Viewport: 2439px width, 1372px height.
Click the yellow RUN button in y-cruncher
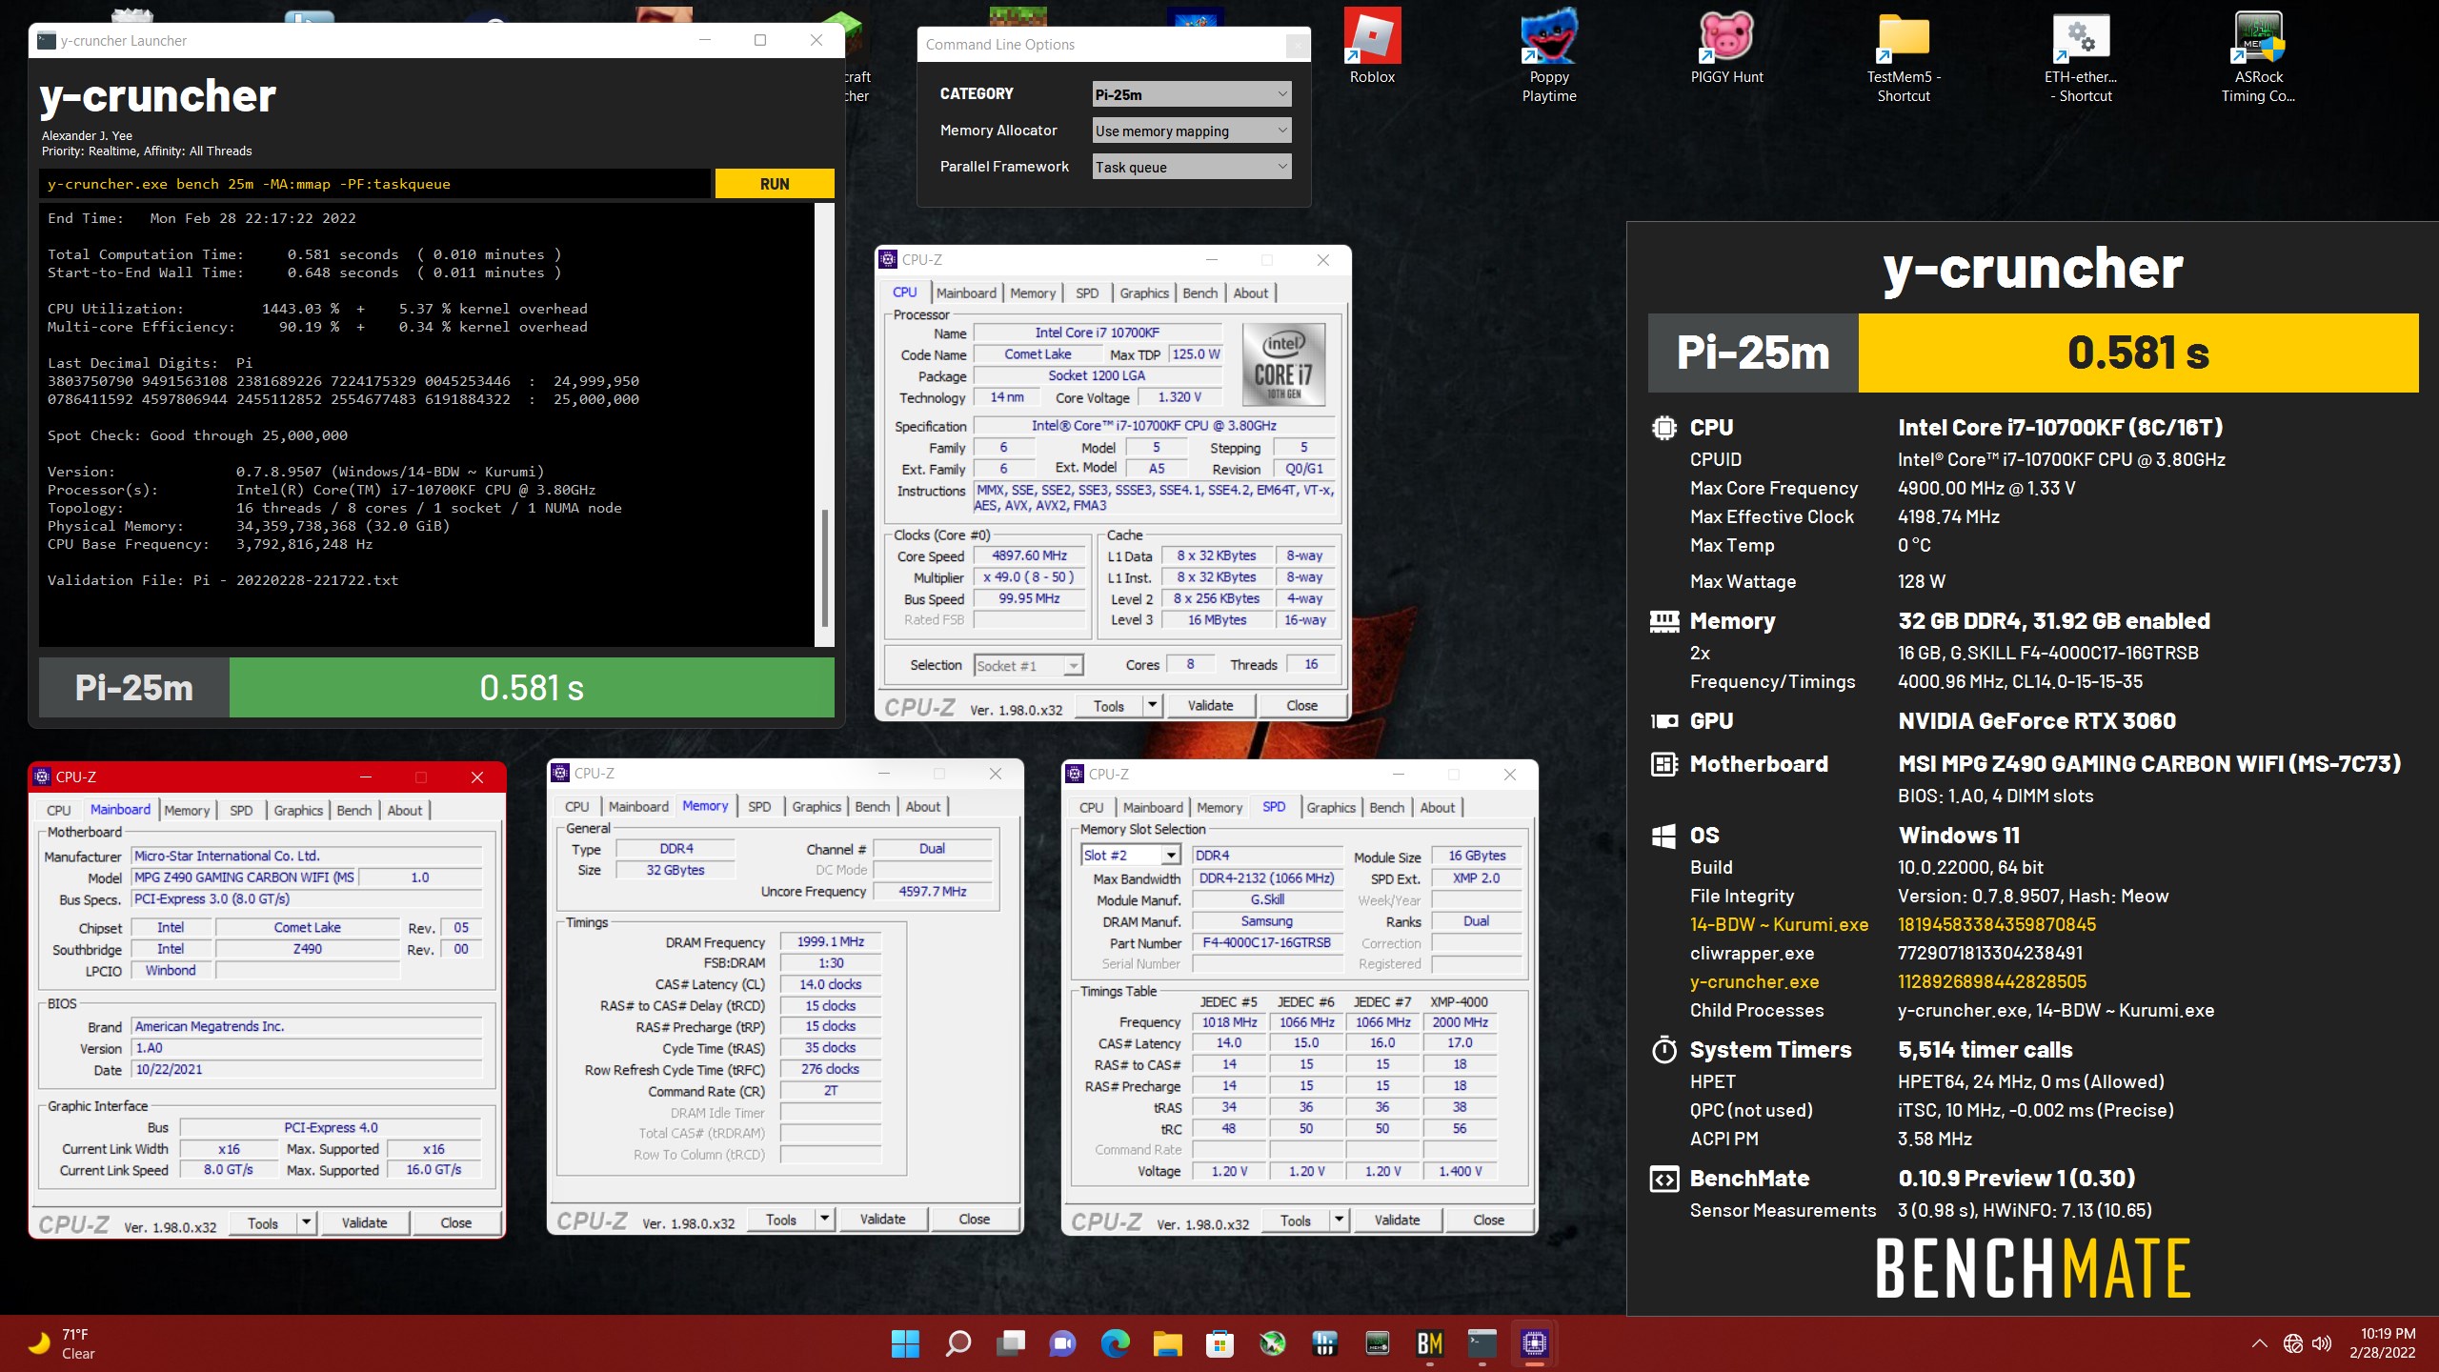click(775, 184)
